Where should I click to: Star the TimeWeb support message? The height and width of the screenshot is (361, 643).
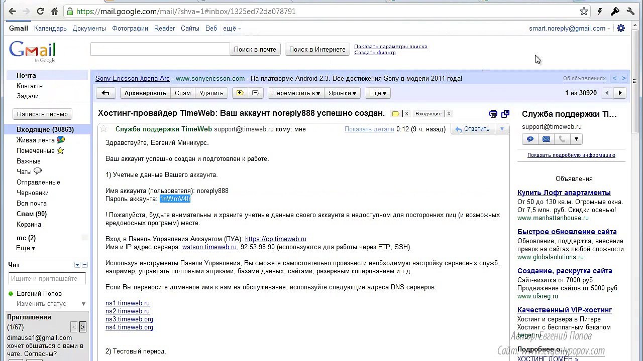tap(103, 129)
